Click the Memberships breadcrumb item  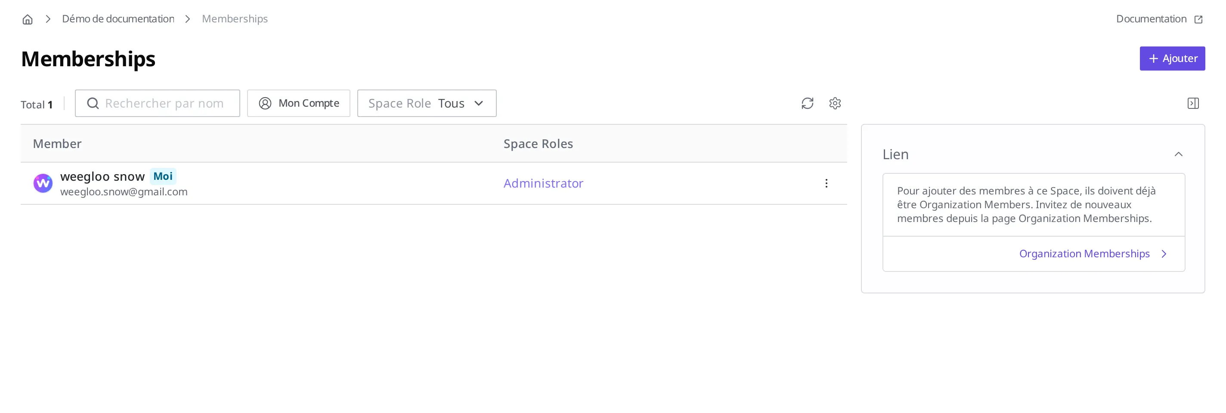[x=235, y=19]
